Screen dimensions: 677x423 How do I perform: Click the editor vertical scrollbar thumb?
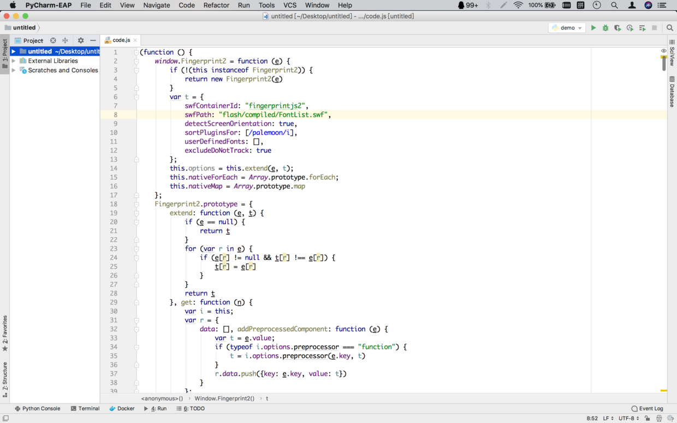tap(664, 63)
